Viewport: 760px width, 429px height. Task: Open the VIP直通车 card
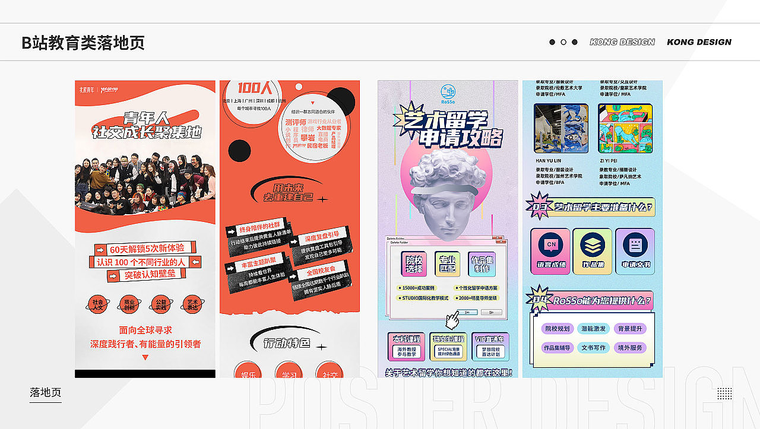click(x=492, y=347)
